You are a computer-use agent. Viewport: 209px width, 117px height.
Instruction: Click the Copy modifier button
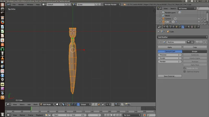(195, 47)
